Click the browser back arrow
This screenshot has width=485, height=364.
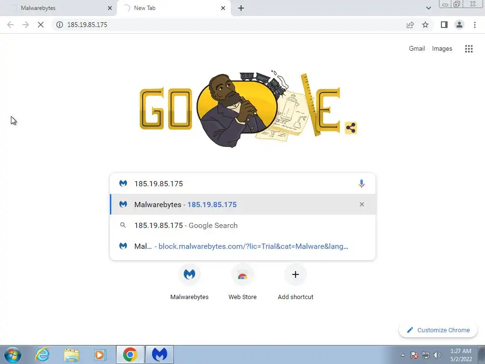(10, 25)
